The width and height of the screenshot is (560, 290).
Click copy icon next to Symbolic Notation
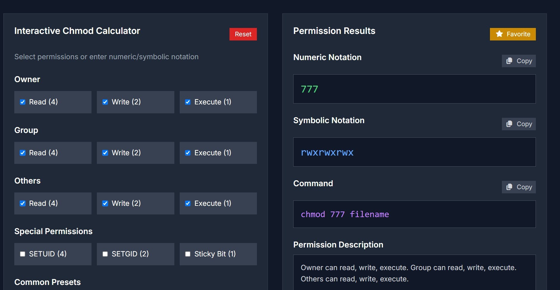(x=509, y=124)
